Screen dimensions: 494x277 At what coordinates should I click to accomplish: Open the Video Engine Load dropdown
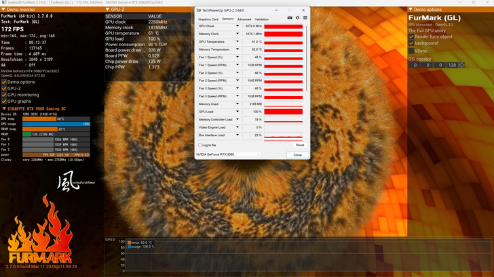(237, 127)
